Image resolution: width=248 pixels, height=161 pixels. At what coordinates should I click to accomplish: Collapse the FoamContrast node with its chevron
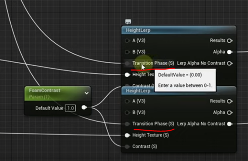point(87,93)
